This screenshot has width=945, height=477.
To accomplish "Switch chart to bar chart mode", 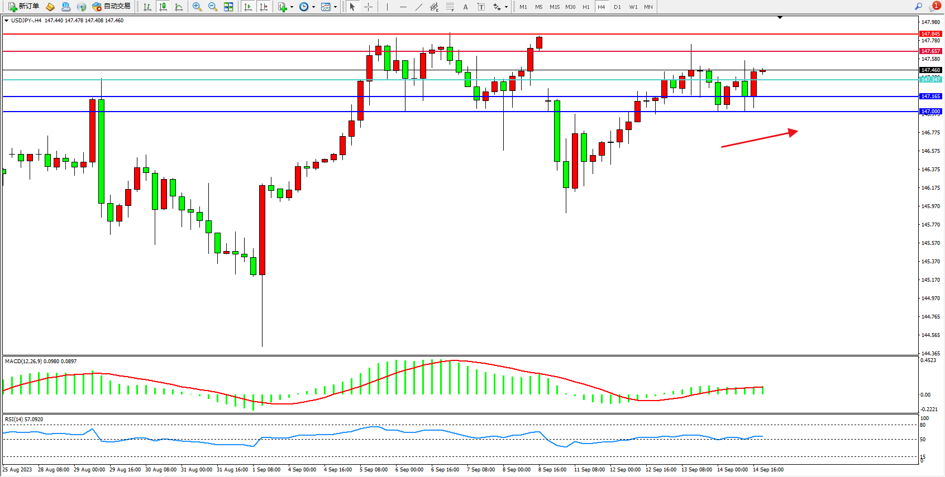I will click(x=147, y=7).
